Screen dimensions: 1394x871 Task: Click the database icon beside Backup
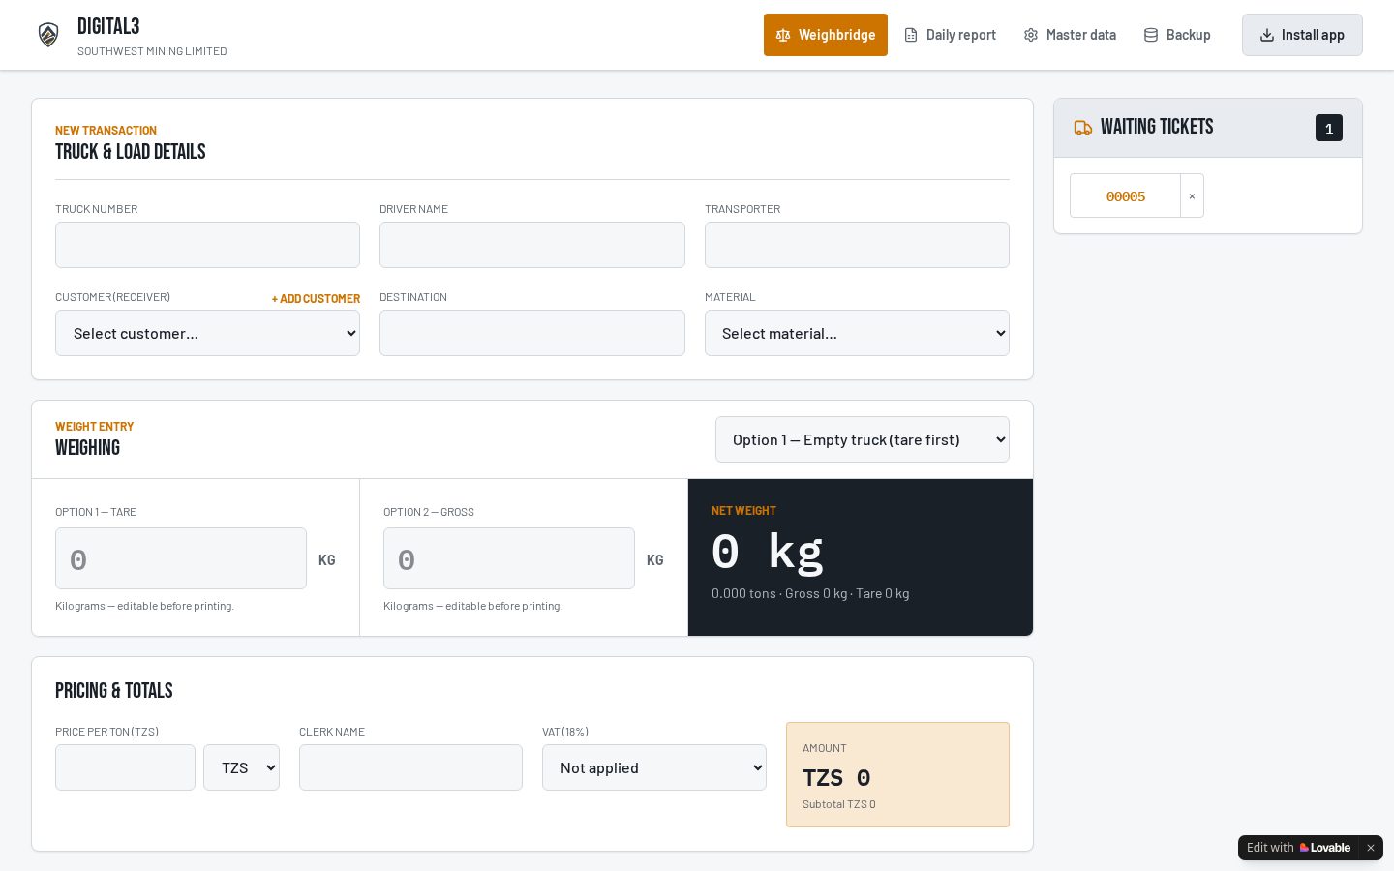click(x=1151, y=35)
